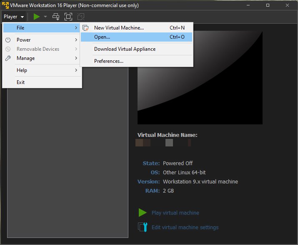Click the VMware logo in the title bar
This screenshot has width=298, height=245.
coord(6,5)
